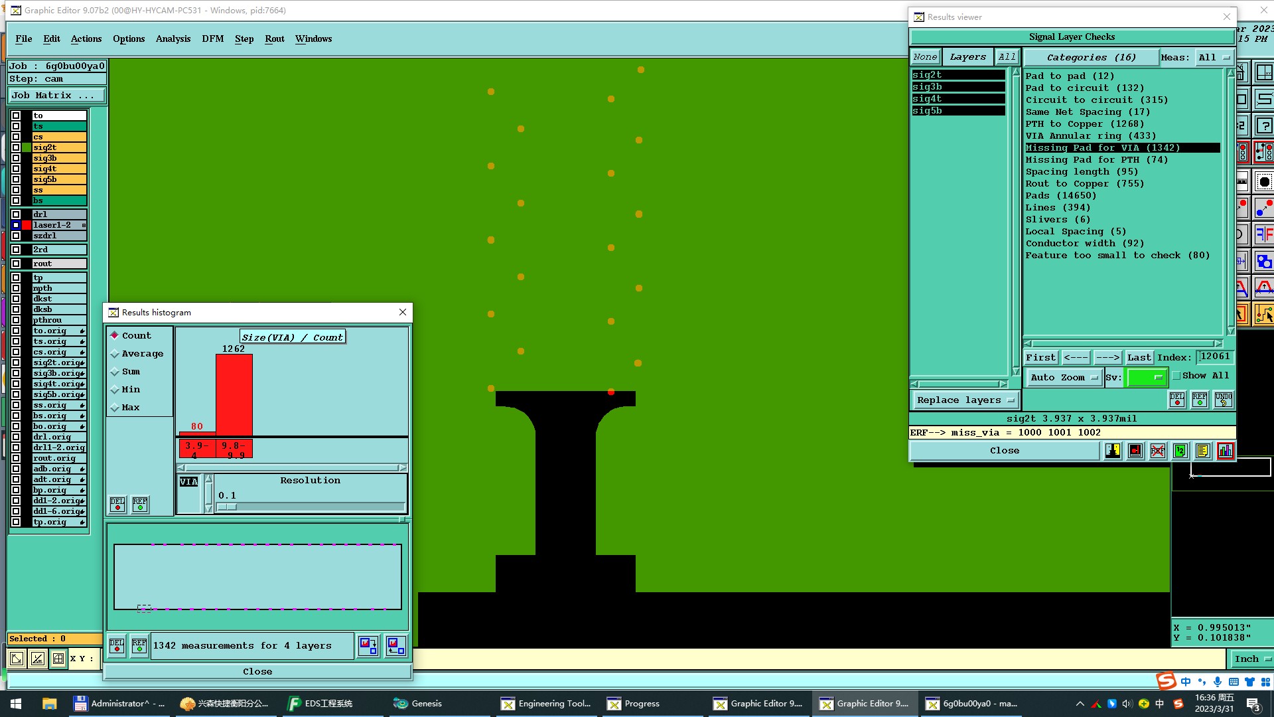Viewport: 1274px width, 717px height.
Task: Click DEL icon beside measurements status text
Action: point(117,645)
